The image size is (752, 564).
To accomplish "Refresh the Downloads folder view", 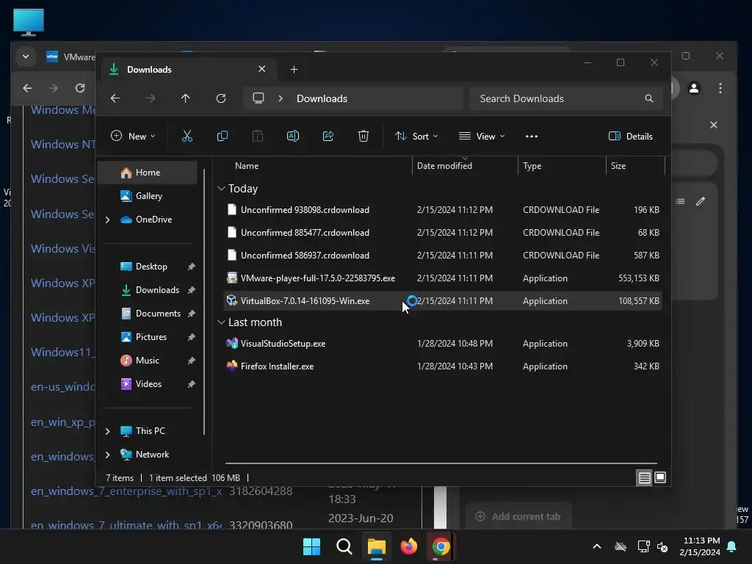I will pos(221,98).
